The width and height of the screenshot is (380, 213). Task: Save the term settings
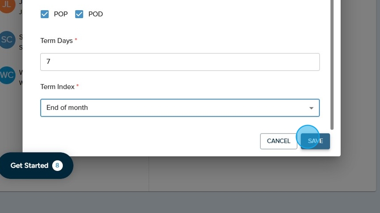[x=315, y=141]
